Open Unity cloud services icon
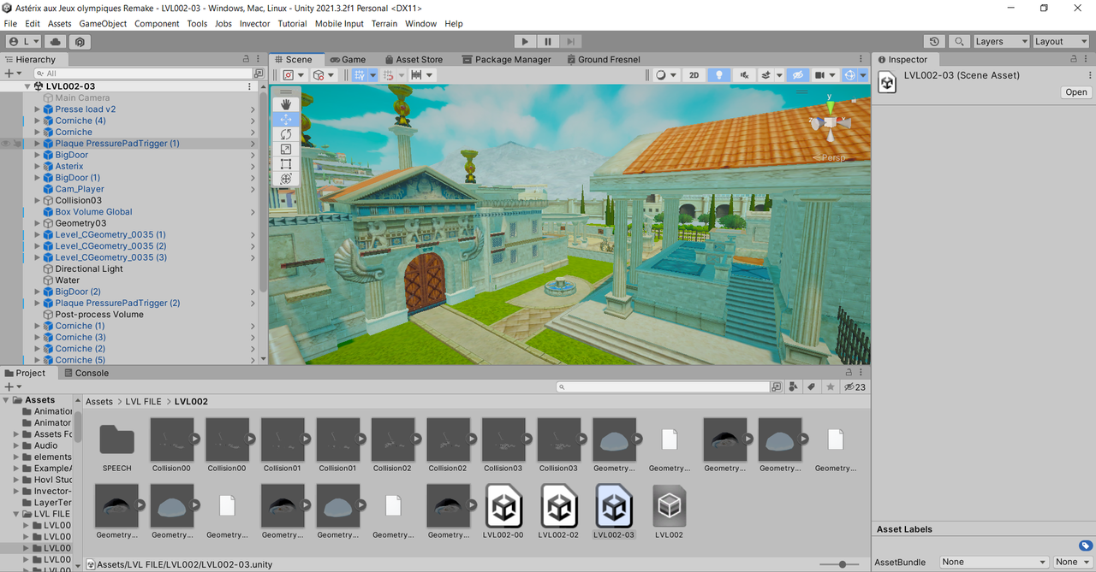Screen dimensions: 1096x572 [56, 41]
